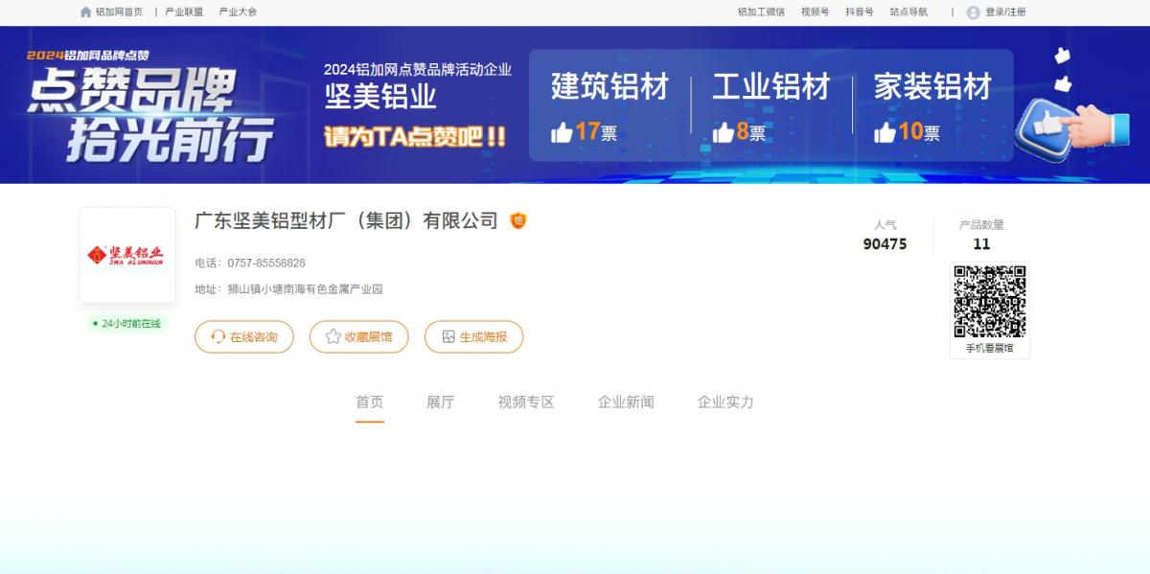Click the 在线咨询 button
The width and height of the screenshot is (1150, 574).
(x=244, y=336)
